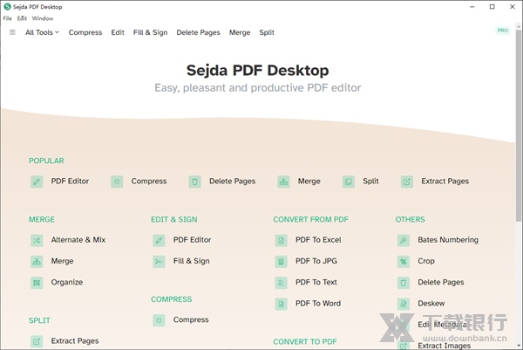Click PDF Editor pencil icon under Edit & Sign

(159, 240)
